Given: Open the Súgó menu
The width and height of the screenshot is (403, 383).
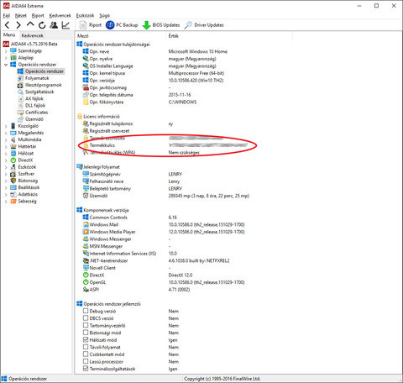Looking at the screenshot, I should click(104, 15).
